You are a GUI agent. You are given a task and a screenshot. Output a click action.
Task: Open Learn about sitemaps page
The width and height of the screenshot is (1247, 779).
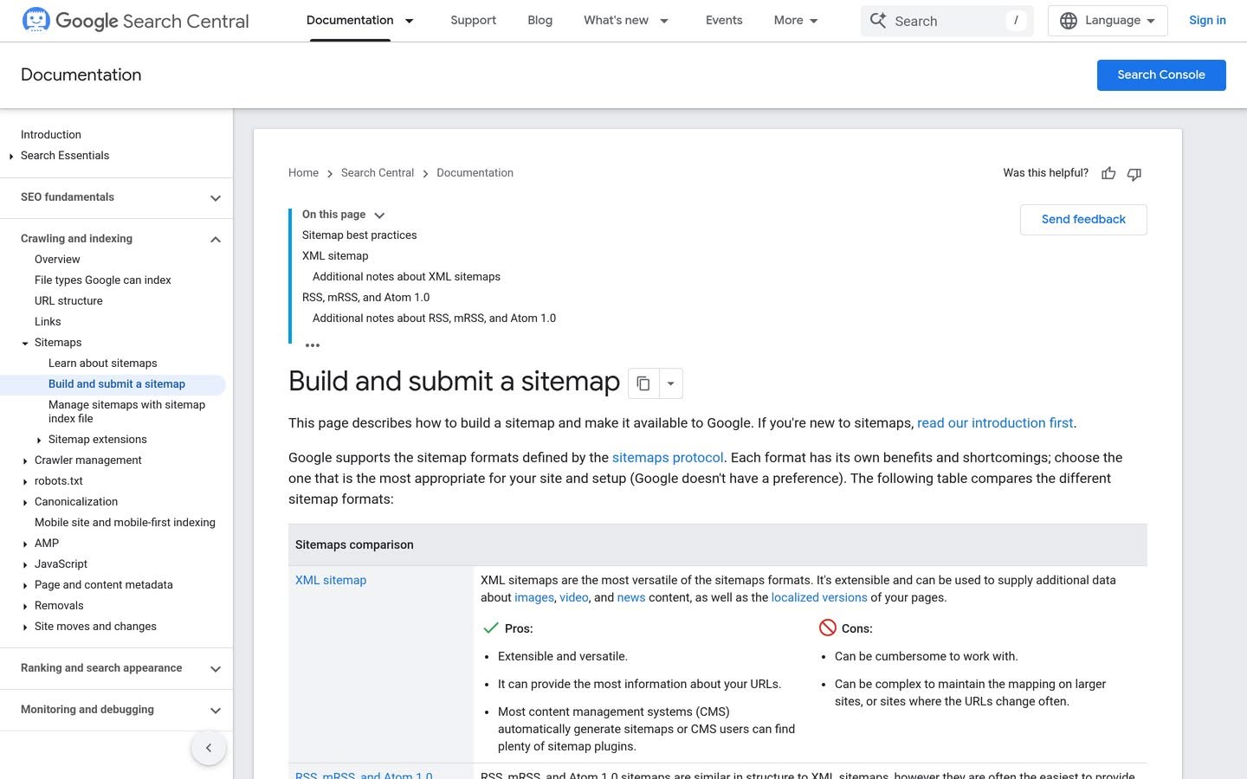(x=103, y=364)
